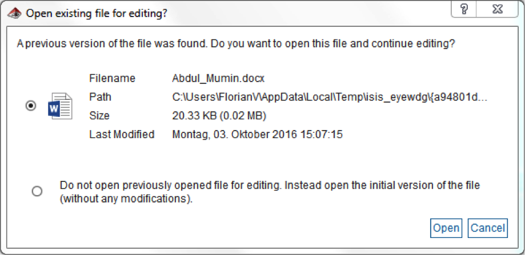Click the Path field label

[99, 97]
